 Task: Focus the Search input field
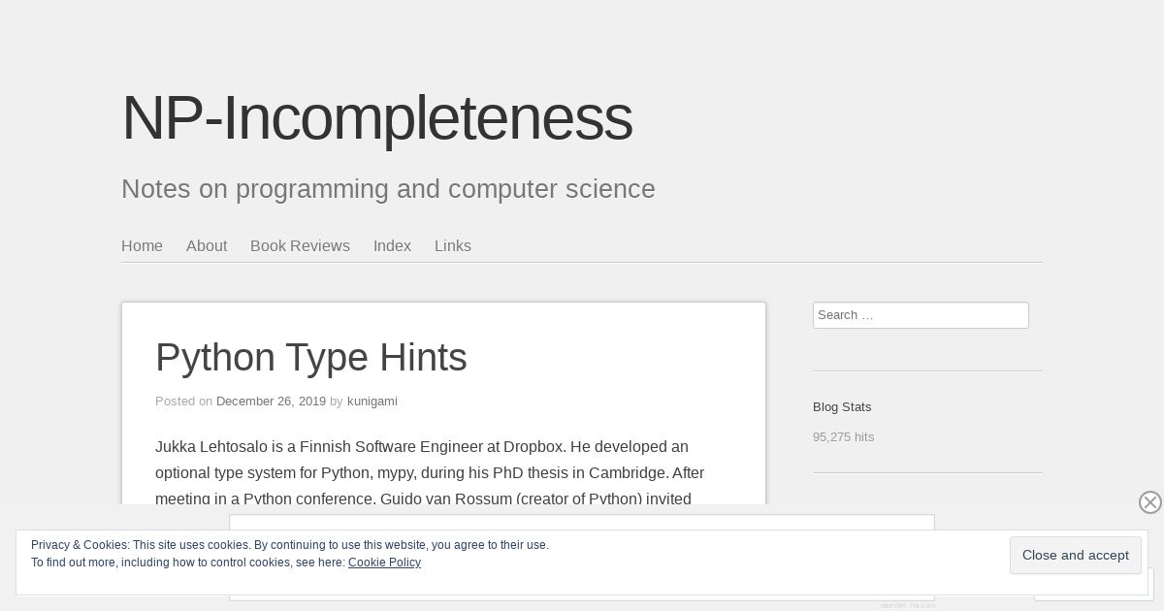tap(921, 315)
